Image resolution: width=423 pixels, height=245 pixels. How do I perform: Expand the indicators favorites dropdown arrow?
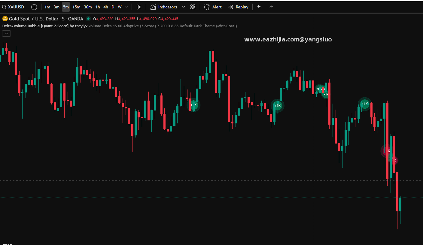click(184, 7)
